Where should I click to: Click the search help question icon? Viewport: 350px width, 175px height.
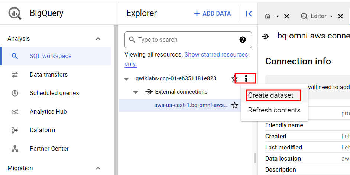click(x=242, y=40)
